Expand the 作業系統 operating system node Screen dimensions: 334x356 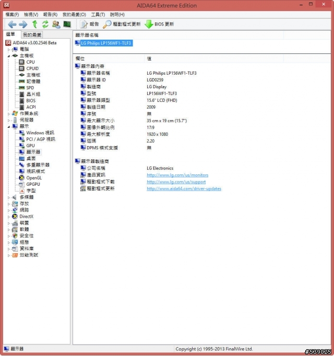(9, 114)
